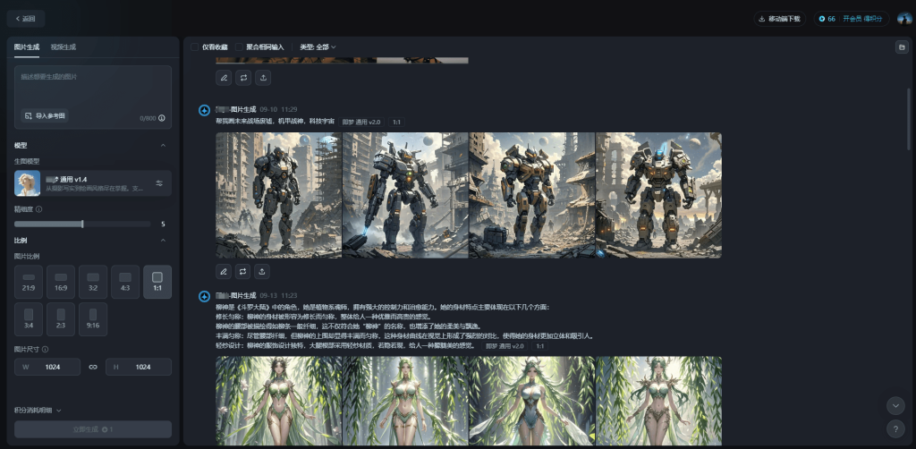Switch to the 视频生成 tab
Viewport: 916px width, 449px height.
[x=64, y=47]
